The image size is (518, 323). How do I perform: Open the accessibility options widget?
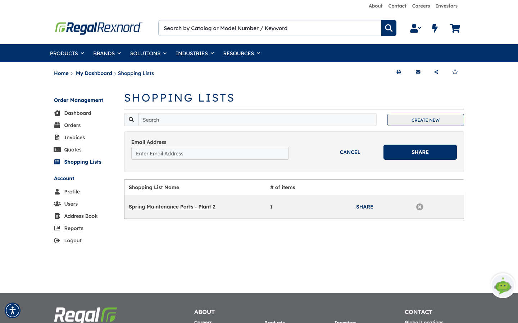click(x=13, y=310)
